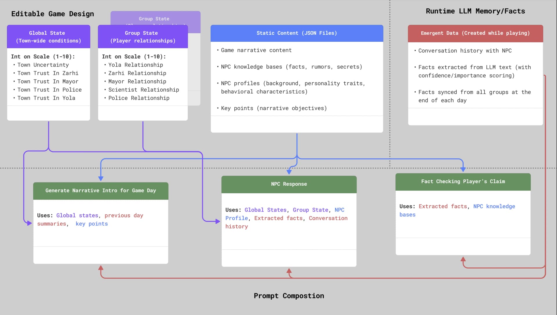The image size is (557, 315).
Task: Expand the Static Content card footer
Action: 296,124
